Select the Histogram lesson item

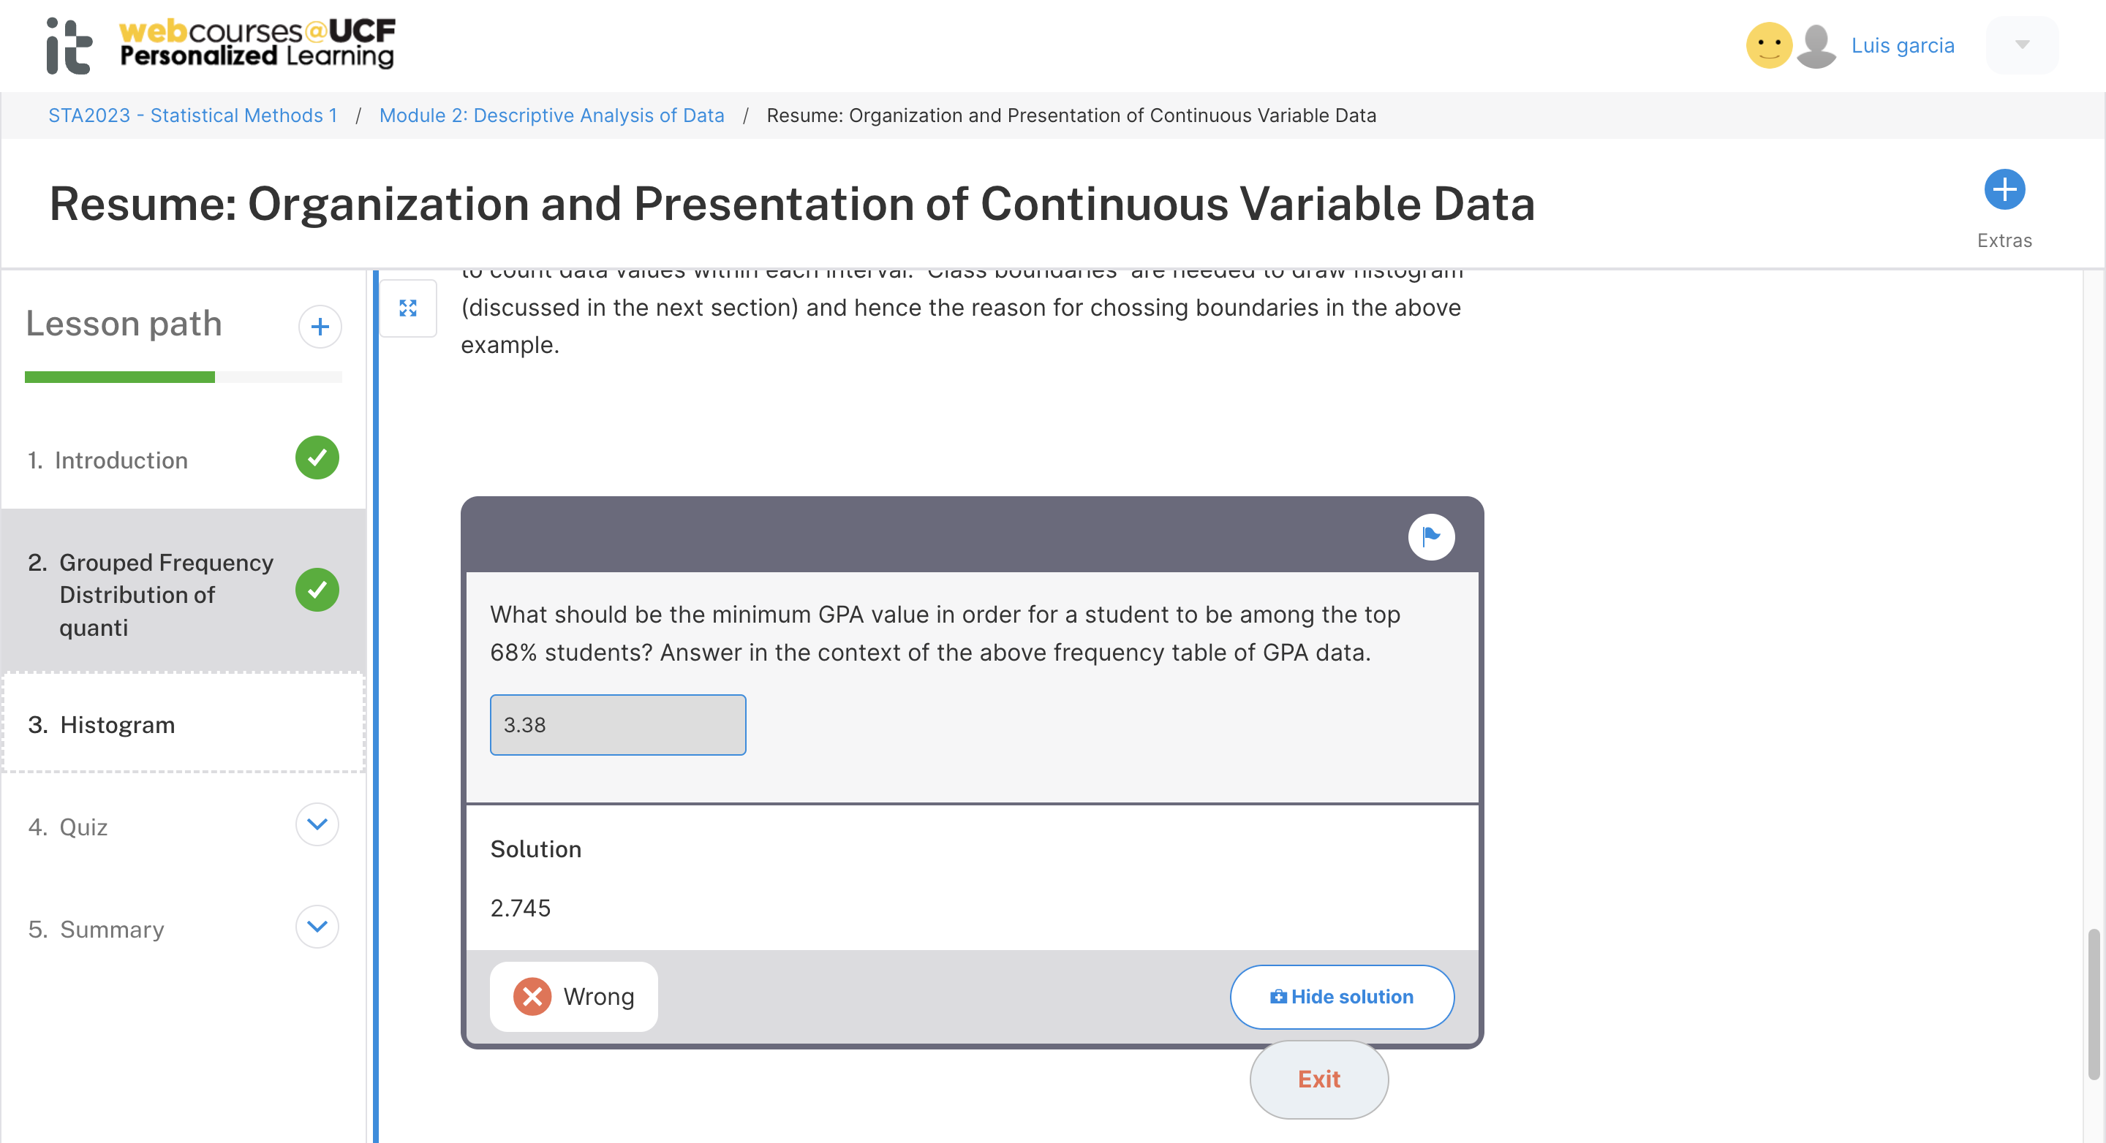point(184,724)
